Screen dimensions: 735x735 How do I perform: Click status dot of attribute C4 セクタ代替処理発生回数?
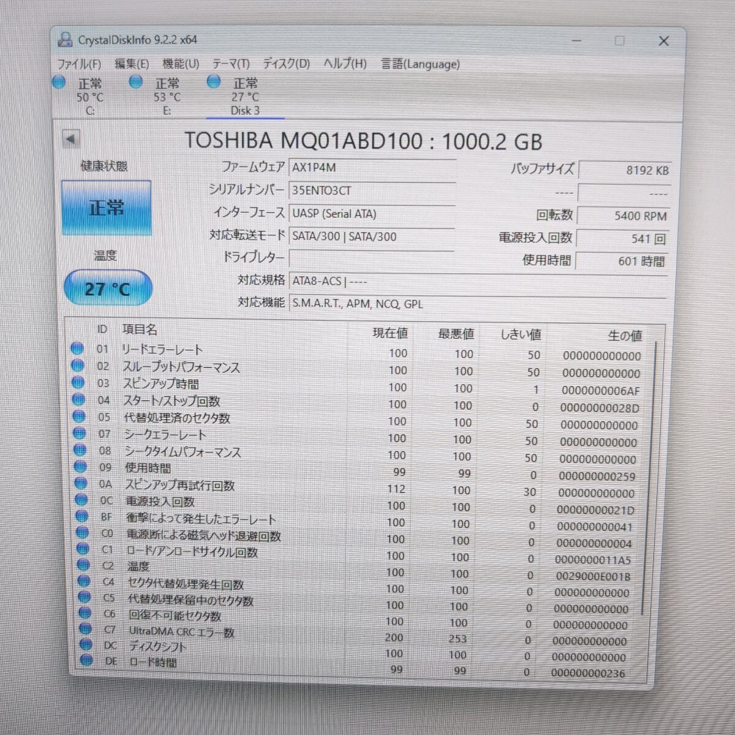[84, 581]
